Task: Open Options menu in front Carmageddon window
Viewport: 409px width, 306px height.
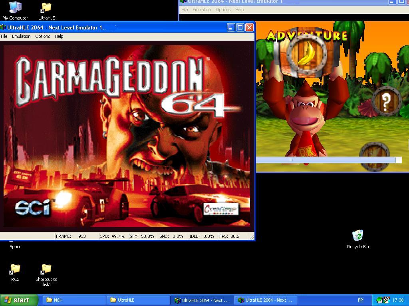Action: 42,36
